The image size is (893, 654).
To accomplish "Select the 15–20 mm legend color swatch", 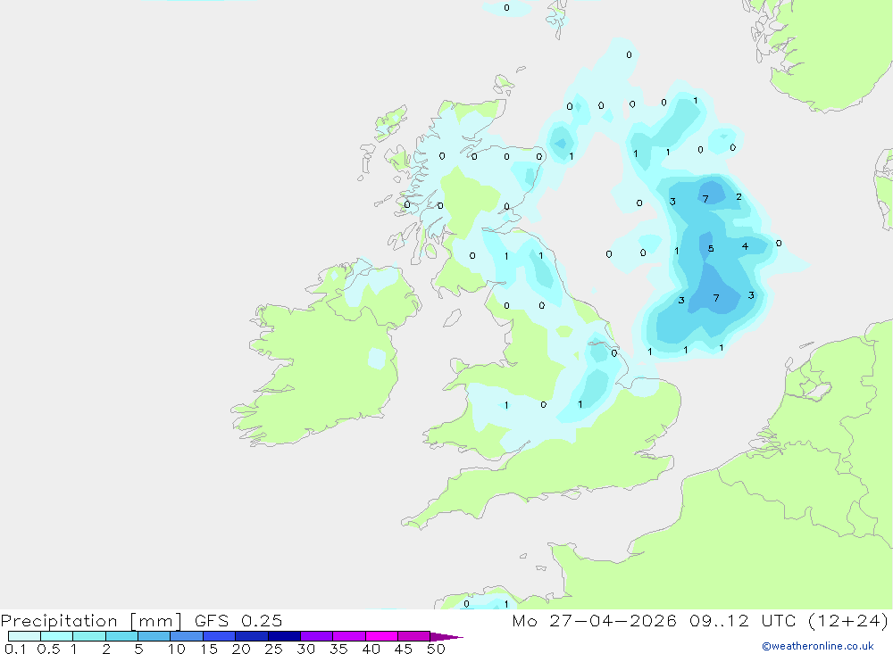I will (x=219, y=636).
